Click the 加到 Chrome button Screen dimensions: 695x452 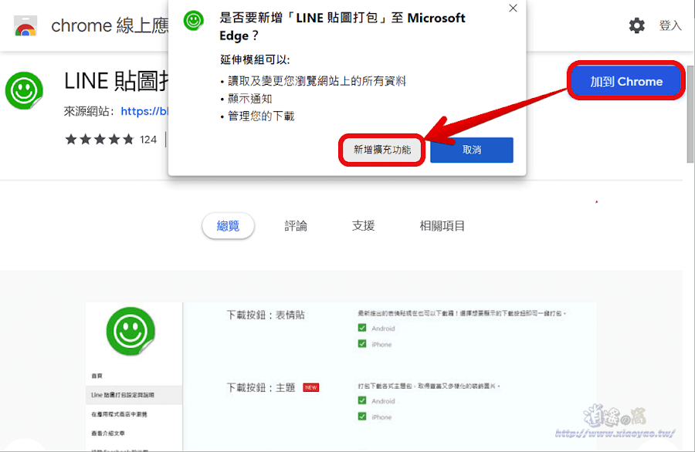(625, 82)
